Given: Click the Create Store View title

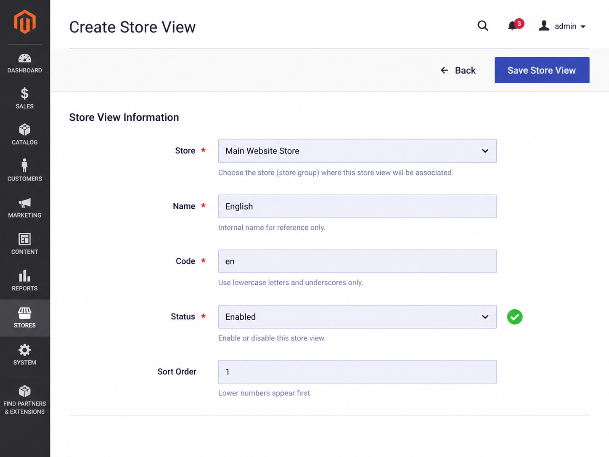Looking at the screenshot, I should pyautogui.click(x=132, y=27).
